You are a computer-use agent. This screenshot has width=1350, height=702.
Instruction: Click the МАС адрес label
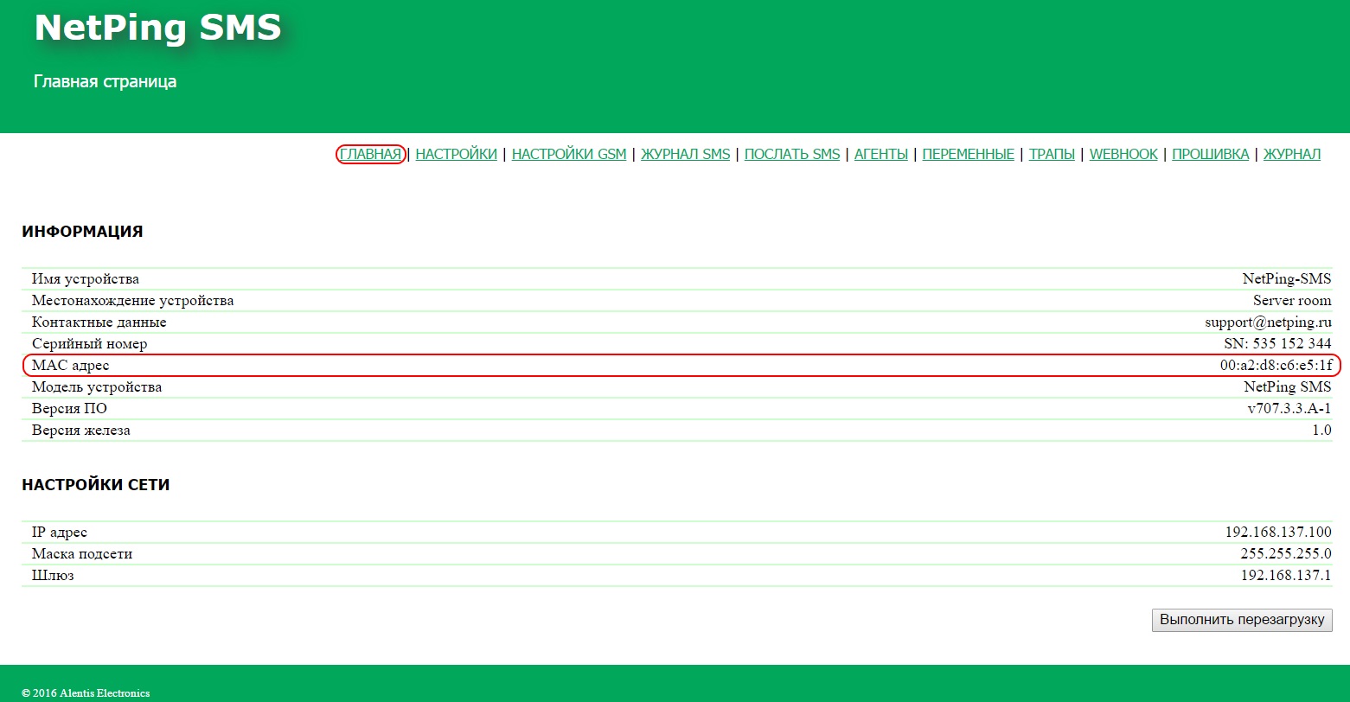click(x=71, y=366)
